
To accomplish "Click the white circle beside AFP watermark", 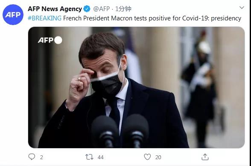I will tap(58, 40).
